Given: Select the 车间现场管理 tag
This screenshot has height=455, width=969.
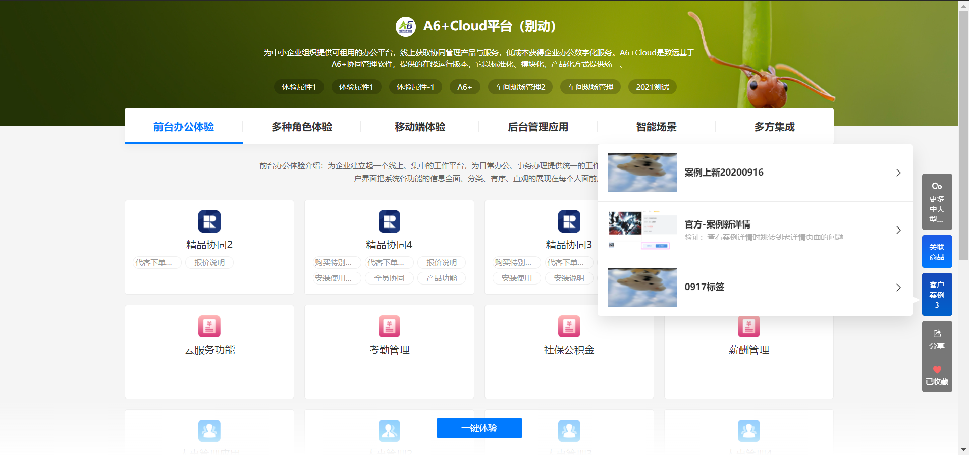Looking at the screenshot, I should (x=590, y=87).
